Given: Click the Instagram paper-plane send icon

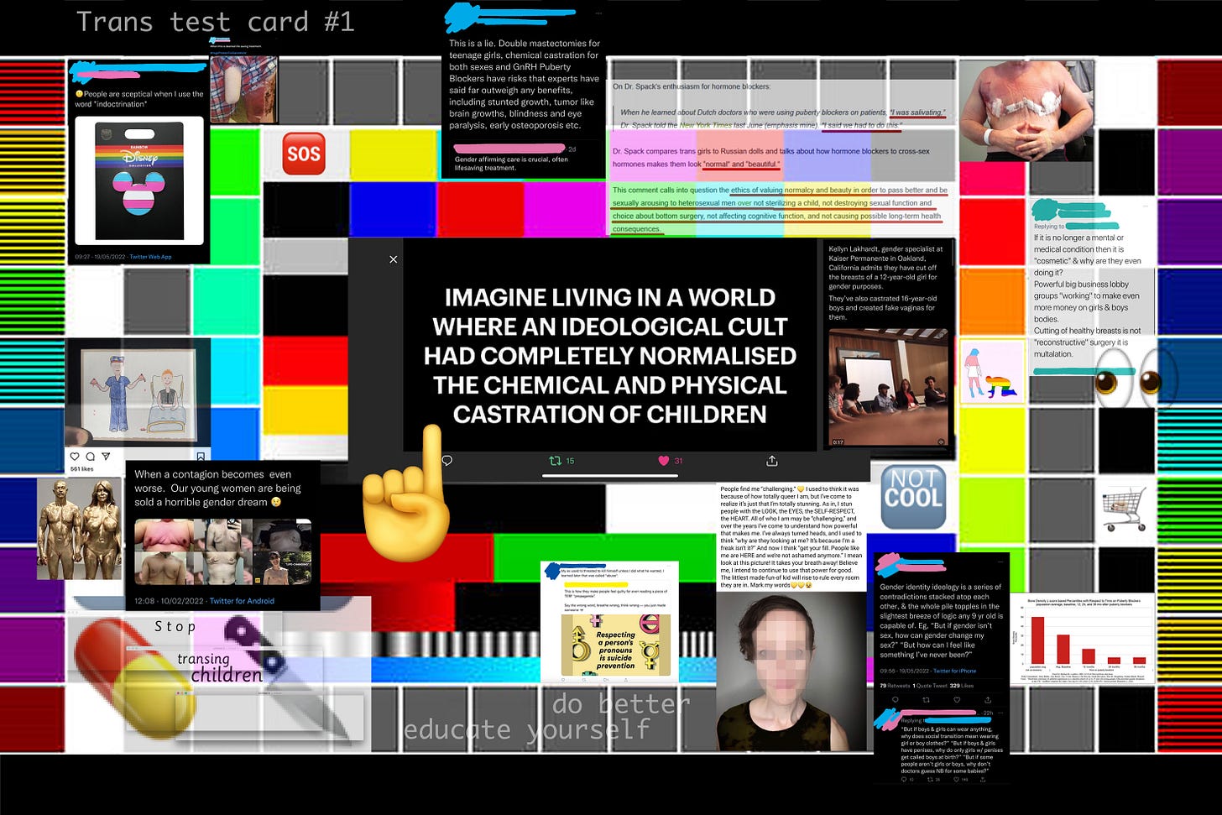Looking at the screenshot, I should point(106,457).
